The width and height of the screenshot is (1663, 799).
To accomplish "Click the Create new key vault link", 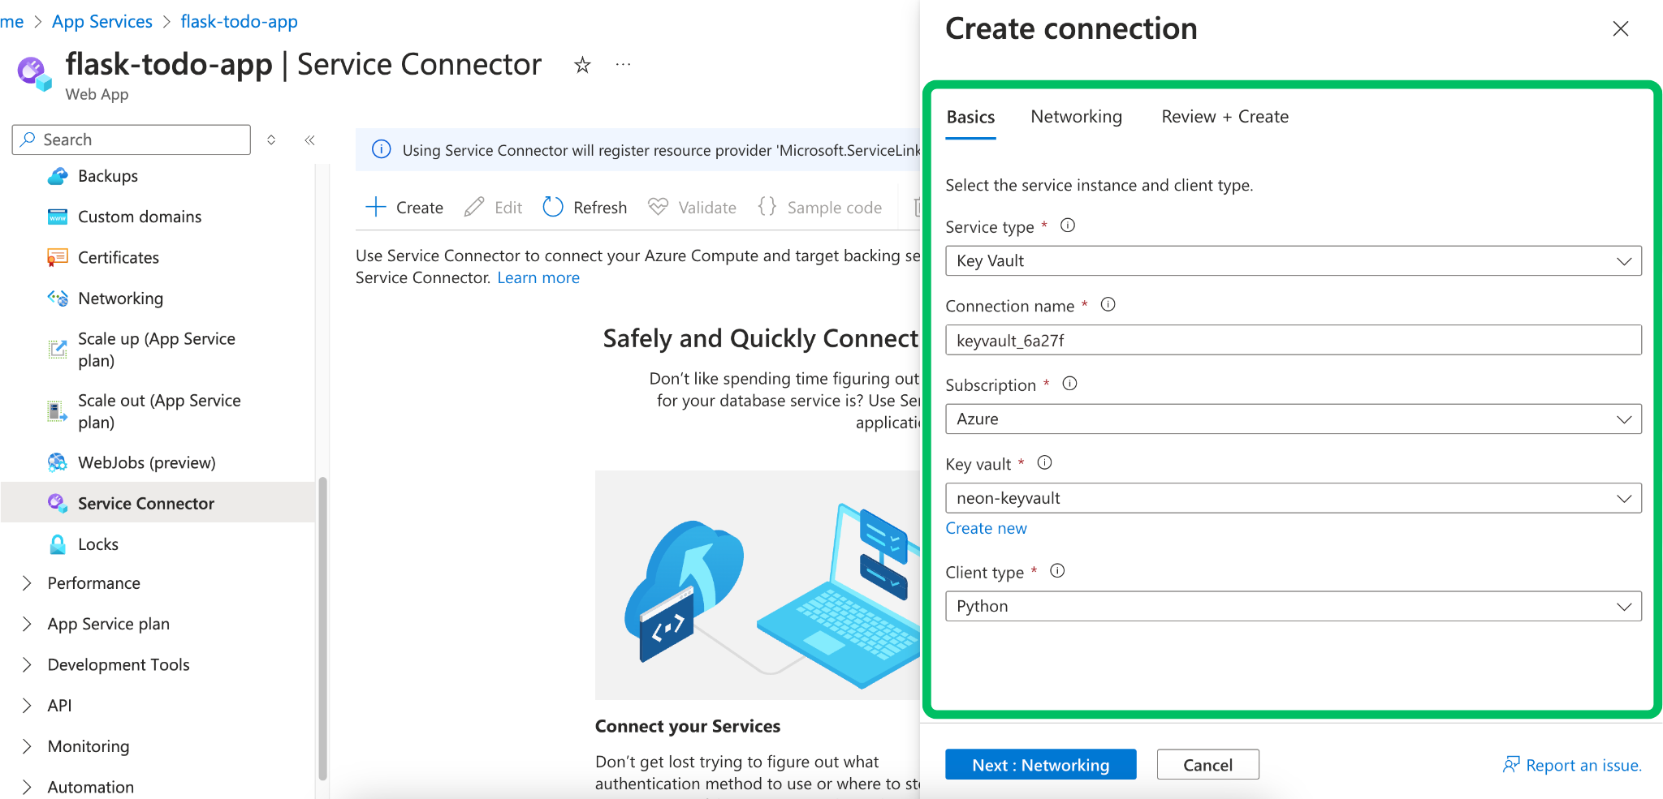I will tap(986, 528).
